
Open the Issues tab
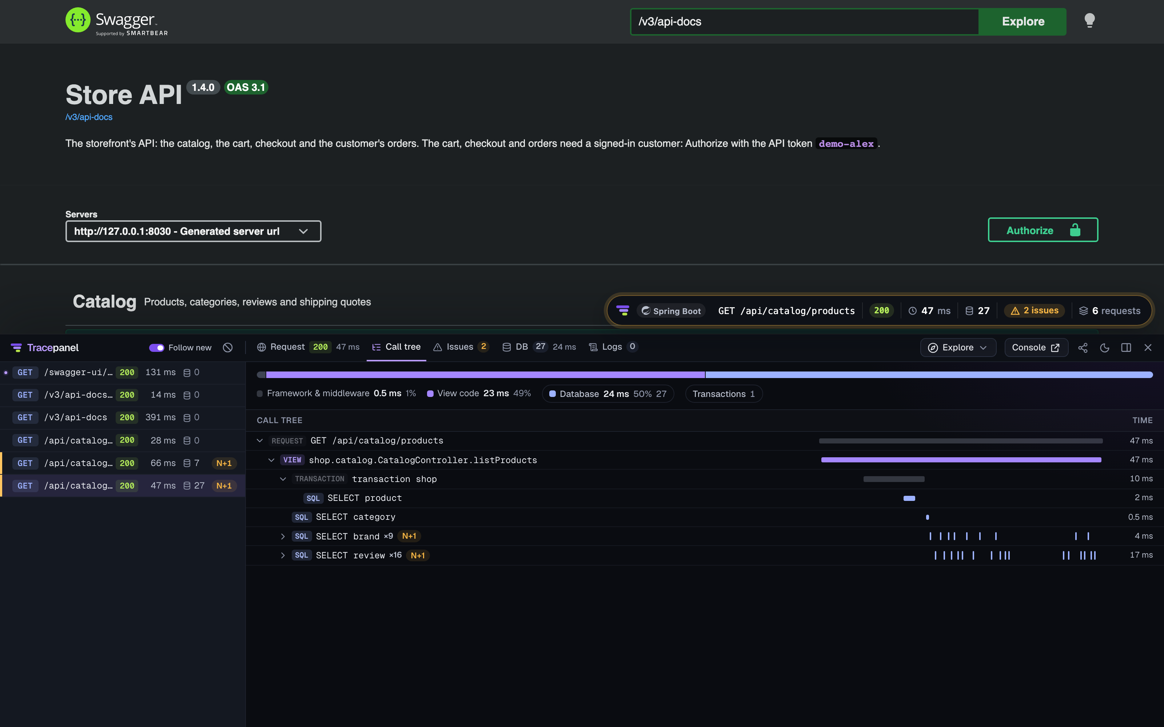[x=461, y=347]
